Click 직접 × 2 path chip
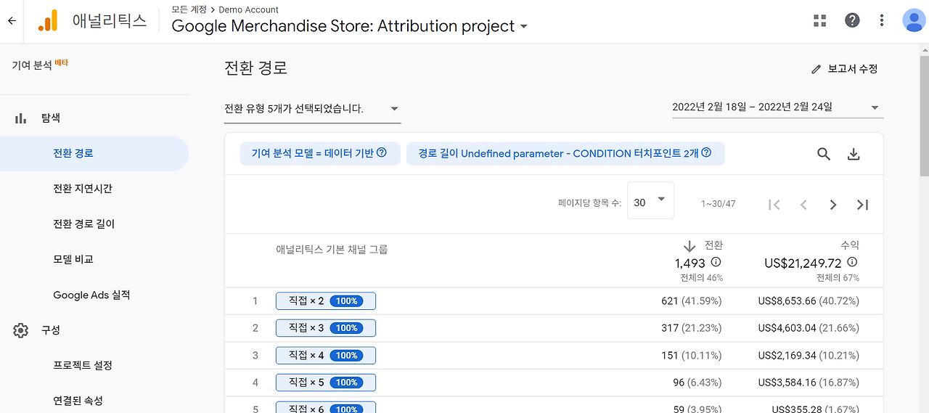929x413 pixels. 326,301
